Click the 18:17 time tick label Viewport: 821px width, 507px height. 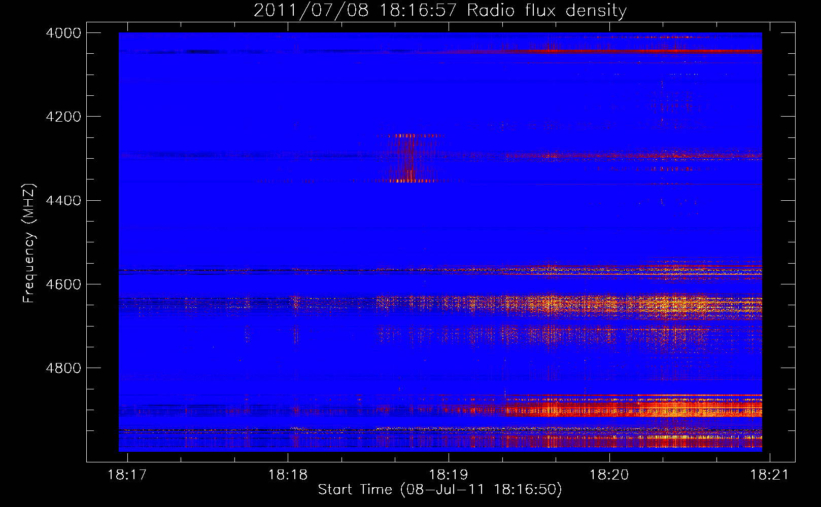127,475
